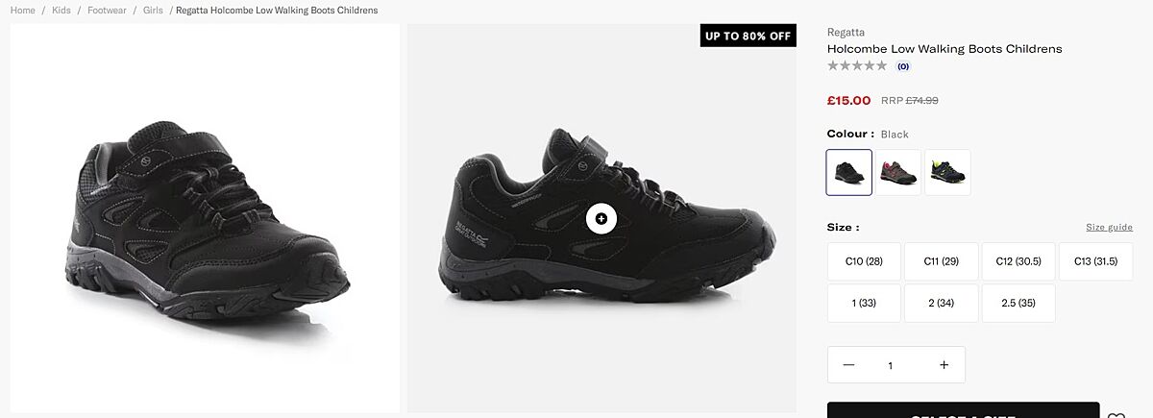Click the zoom plus icon on shoe image
Viewport: 1153px width, 418px height.
[x=601, y=218]
